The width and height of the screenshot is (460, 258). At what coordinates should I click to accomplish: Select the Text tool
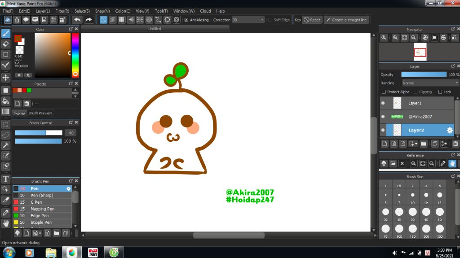[6, 179]
